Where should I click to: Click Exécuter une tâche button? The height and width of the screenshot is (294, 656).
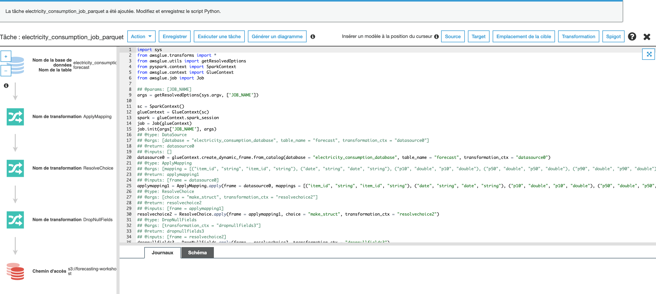(x=219, y=37)
